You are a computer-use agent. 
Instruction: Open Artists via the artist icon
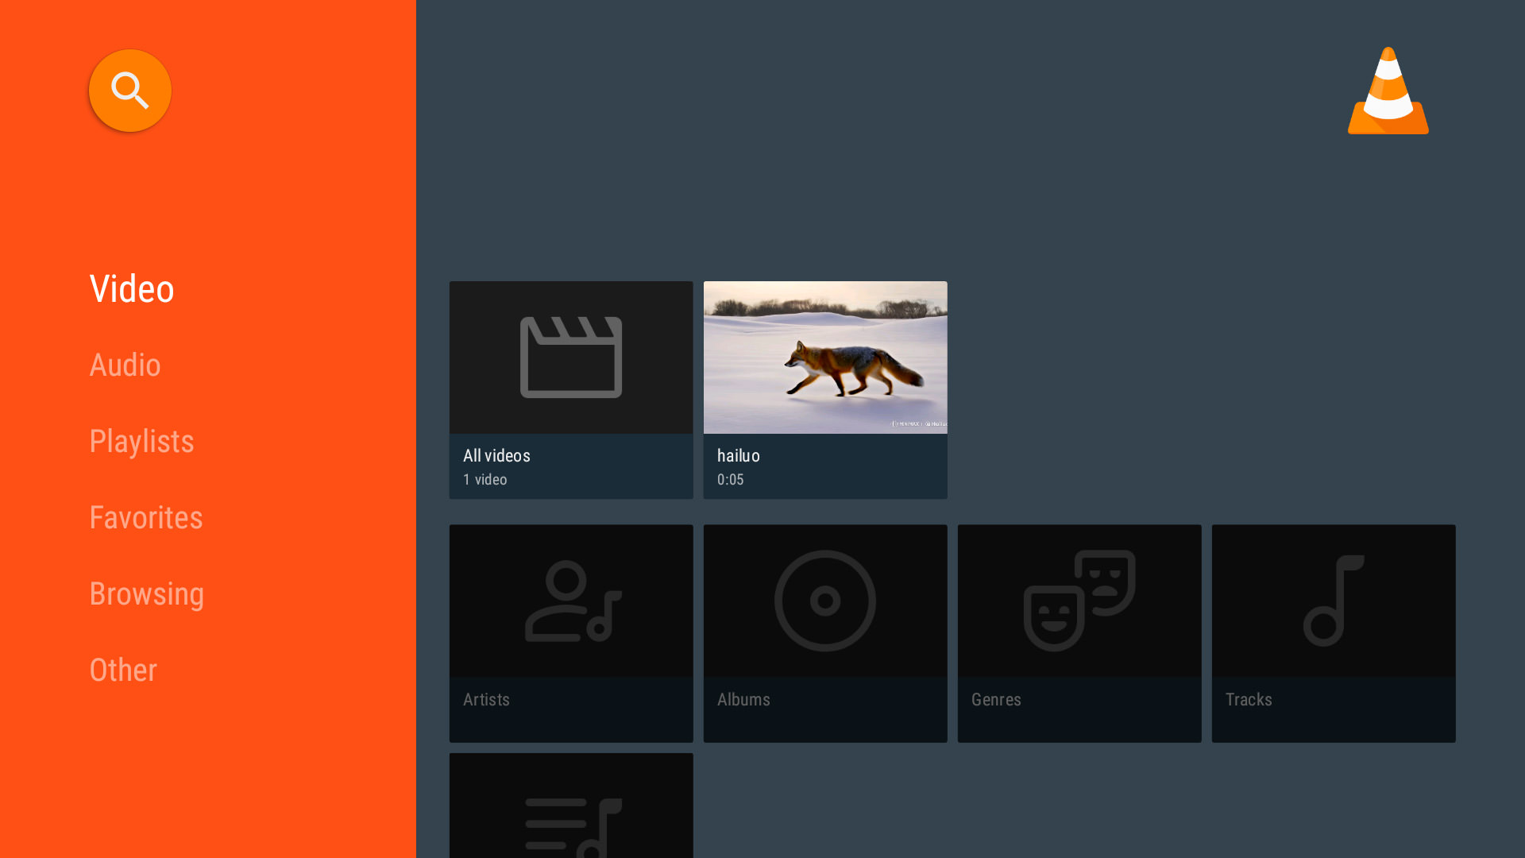tap(571, 600)
